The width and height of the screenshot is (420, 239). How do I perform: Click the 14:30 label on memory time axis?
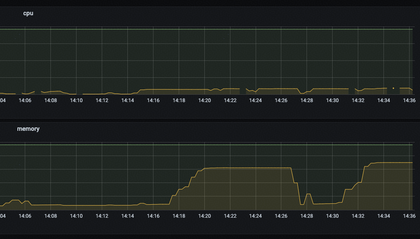[333, 216]
